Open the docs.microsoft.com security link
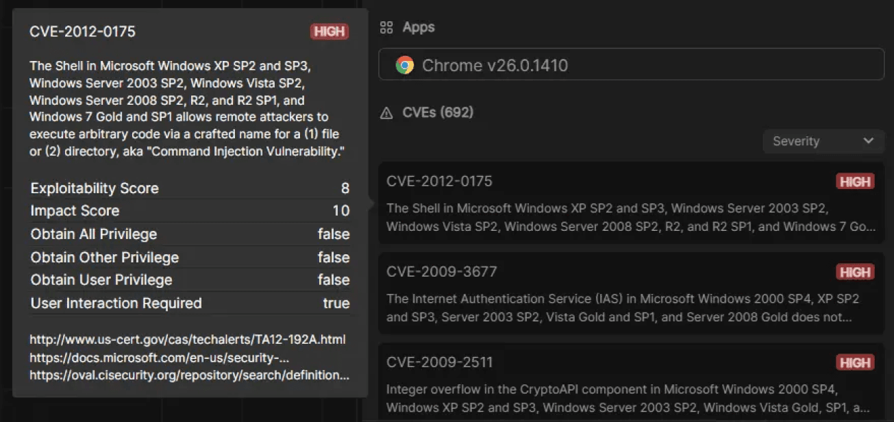 tap(160, 358)
